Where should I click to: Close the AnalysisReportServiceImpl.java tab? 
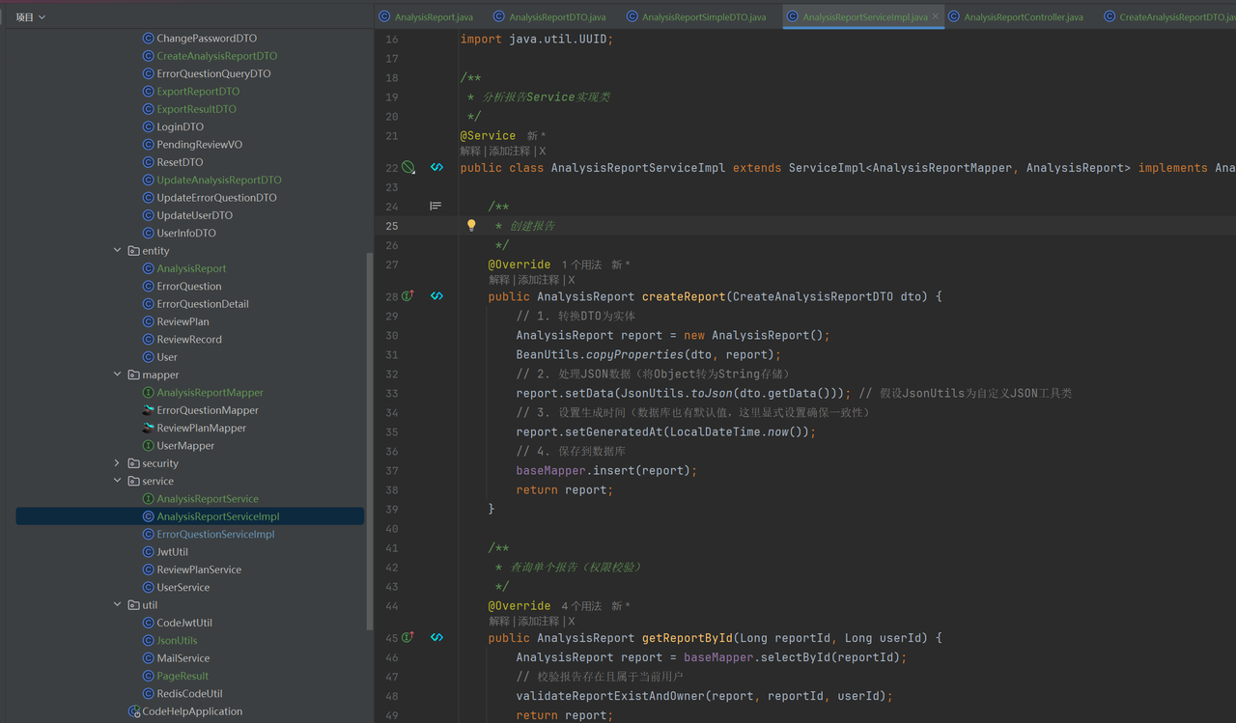[x=936, y=16]
